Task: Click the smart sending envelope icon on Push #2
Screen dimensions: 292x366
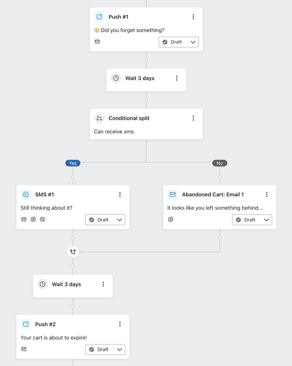Action: pos(24,349)
